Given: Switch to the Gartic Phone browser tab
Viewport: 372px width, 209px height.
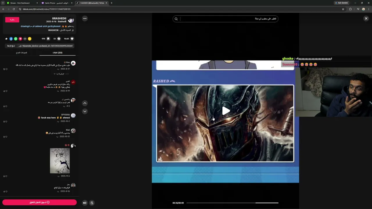Looking at the screenshot, I should point(57,3).
